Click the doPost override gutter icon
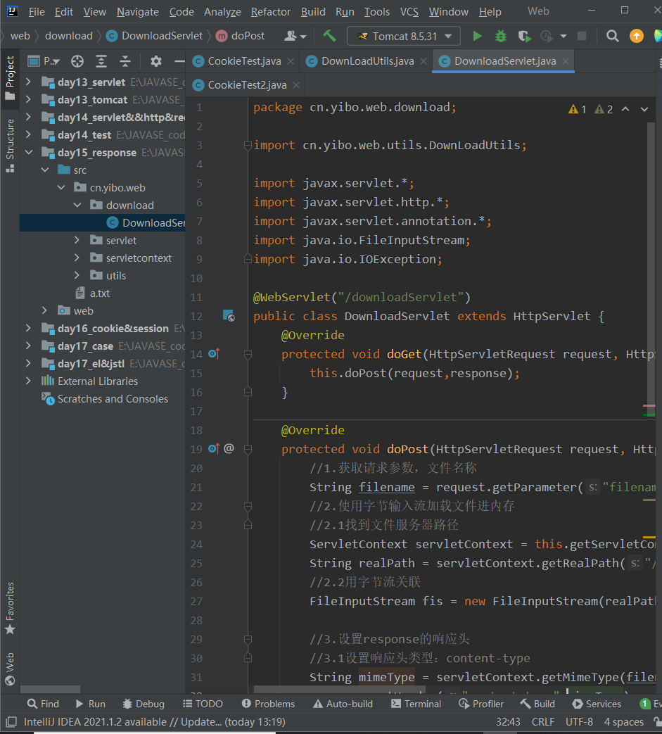The image size is (662, 734). (214, 449)
